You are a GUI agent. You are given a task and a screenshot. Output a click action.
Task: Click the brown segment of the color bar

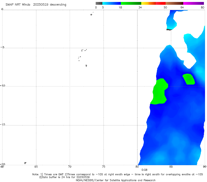[x=174, y=3]
